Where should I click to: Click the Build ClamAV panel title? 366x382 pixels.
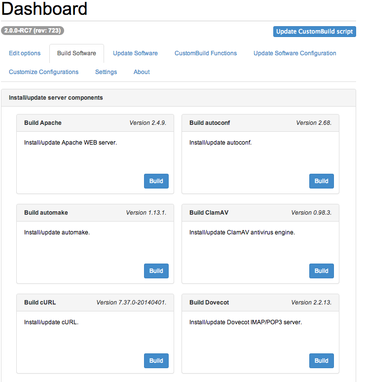click(209, 213)
